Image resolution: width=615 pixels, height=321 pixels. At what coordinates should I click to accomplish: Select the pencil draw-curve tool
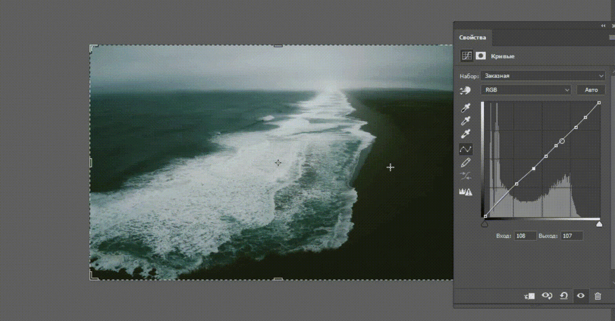coord(466,163)
